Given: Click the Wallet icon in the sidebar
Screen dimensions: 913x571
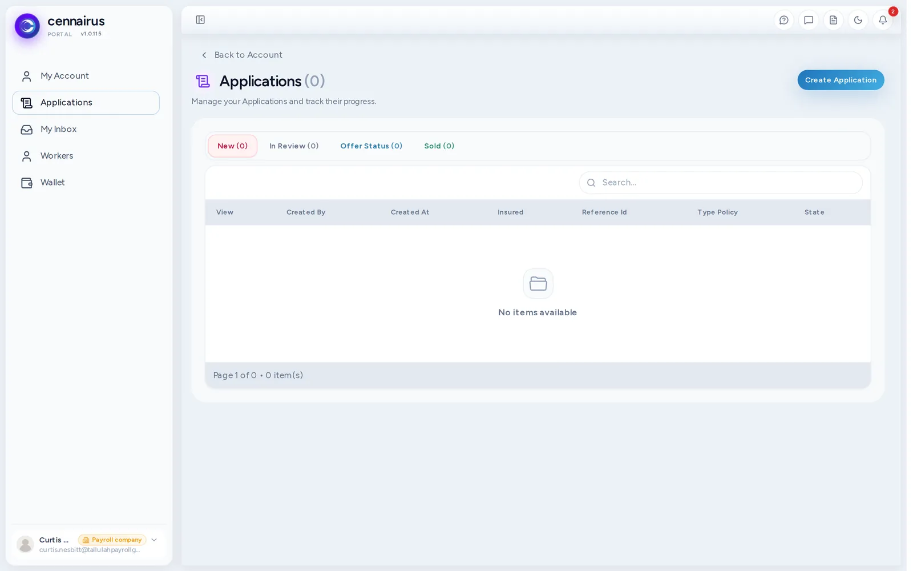Looking at the screenshot, I should [x=26, y=183].
